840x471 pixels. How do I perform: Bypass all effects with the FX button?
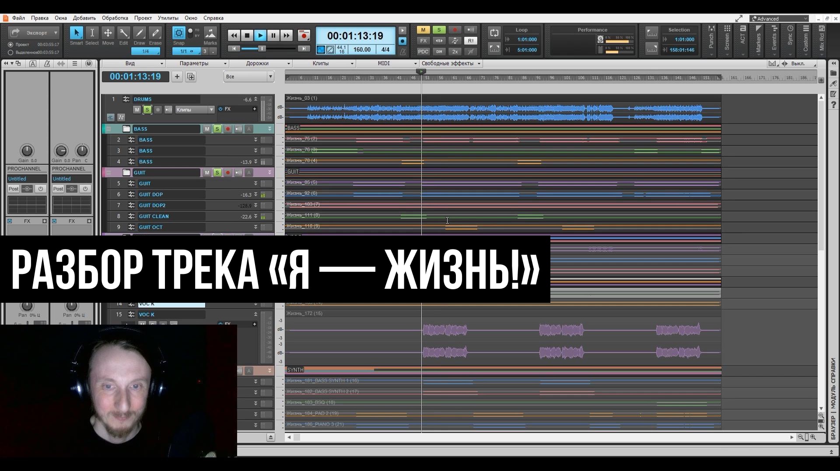pyautogui.click(x=423, y=41)
